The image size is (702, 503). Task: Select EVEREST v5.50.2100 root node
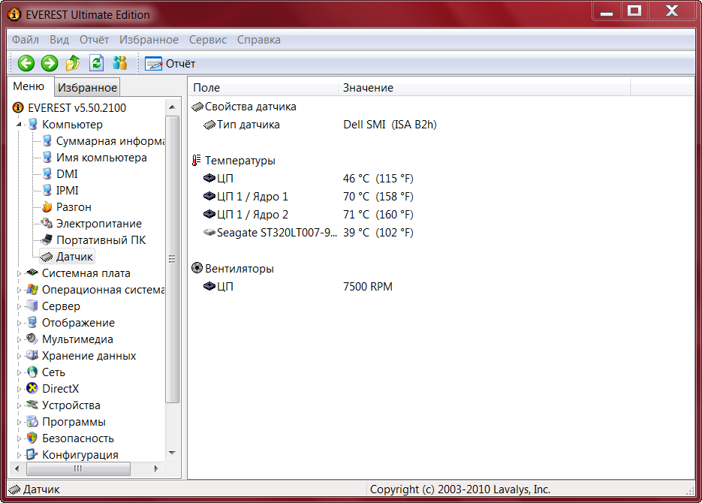(77, 108)
